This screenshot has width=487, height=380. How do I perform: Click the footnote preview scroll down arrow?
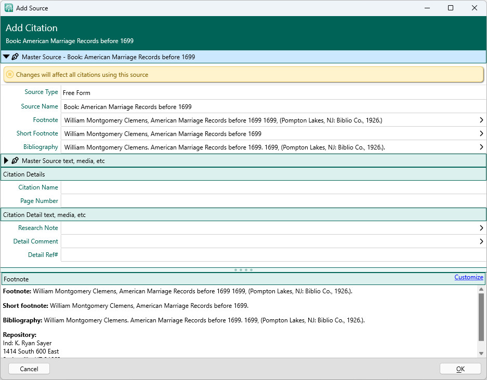click(x=481, y=354)
